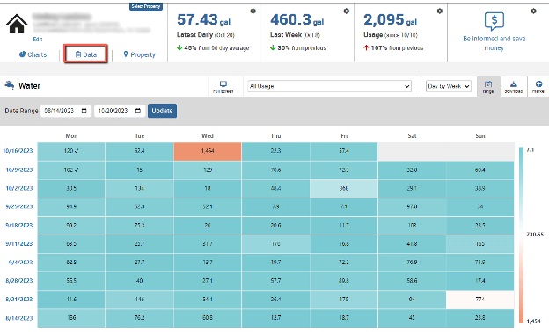Click the orange 1,454 Wednesday cell

(x=208, y=151)
